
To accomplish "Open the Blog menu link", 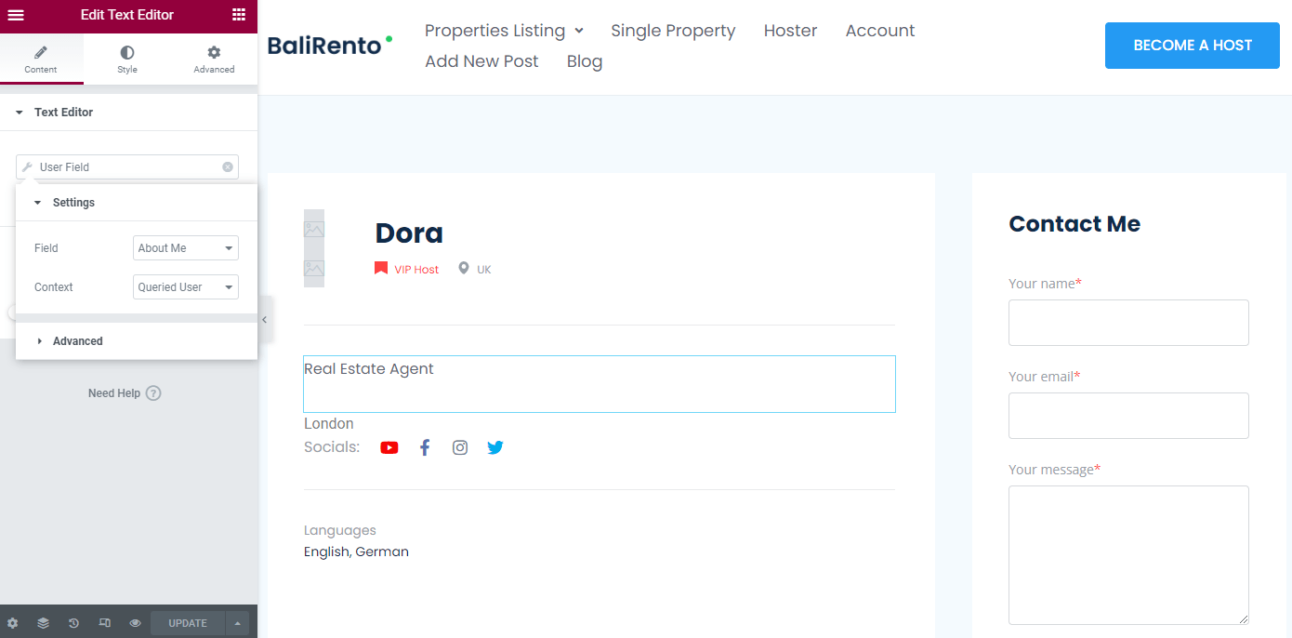I will coord(585,61).
